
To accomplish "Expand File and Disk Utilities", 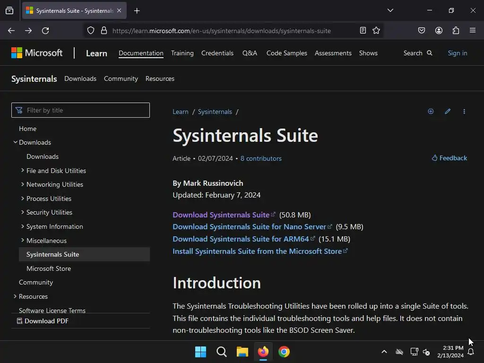I will click(x=23, y=170).
